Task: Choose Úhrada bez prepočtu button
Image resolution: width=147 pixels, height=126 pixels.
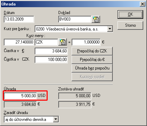Action: coord(92,68)
